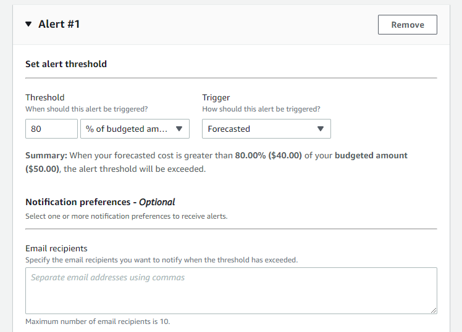Focus the Email recipients text area
This screenshot has height=332, width=462.
coord(231,291)
